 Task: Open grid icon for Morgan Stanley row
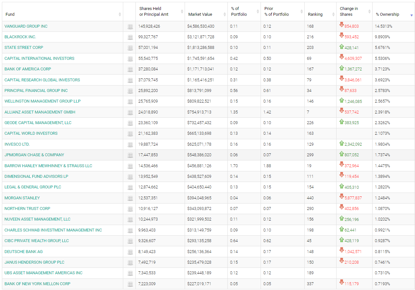click(x=130, y=199)
